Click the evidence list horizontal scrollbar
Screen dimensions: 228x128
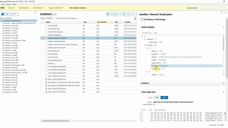56,121
